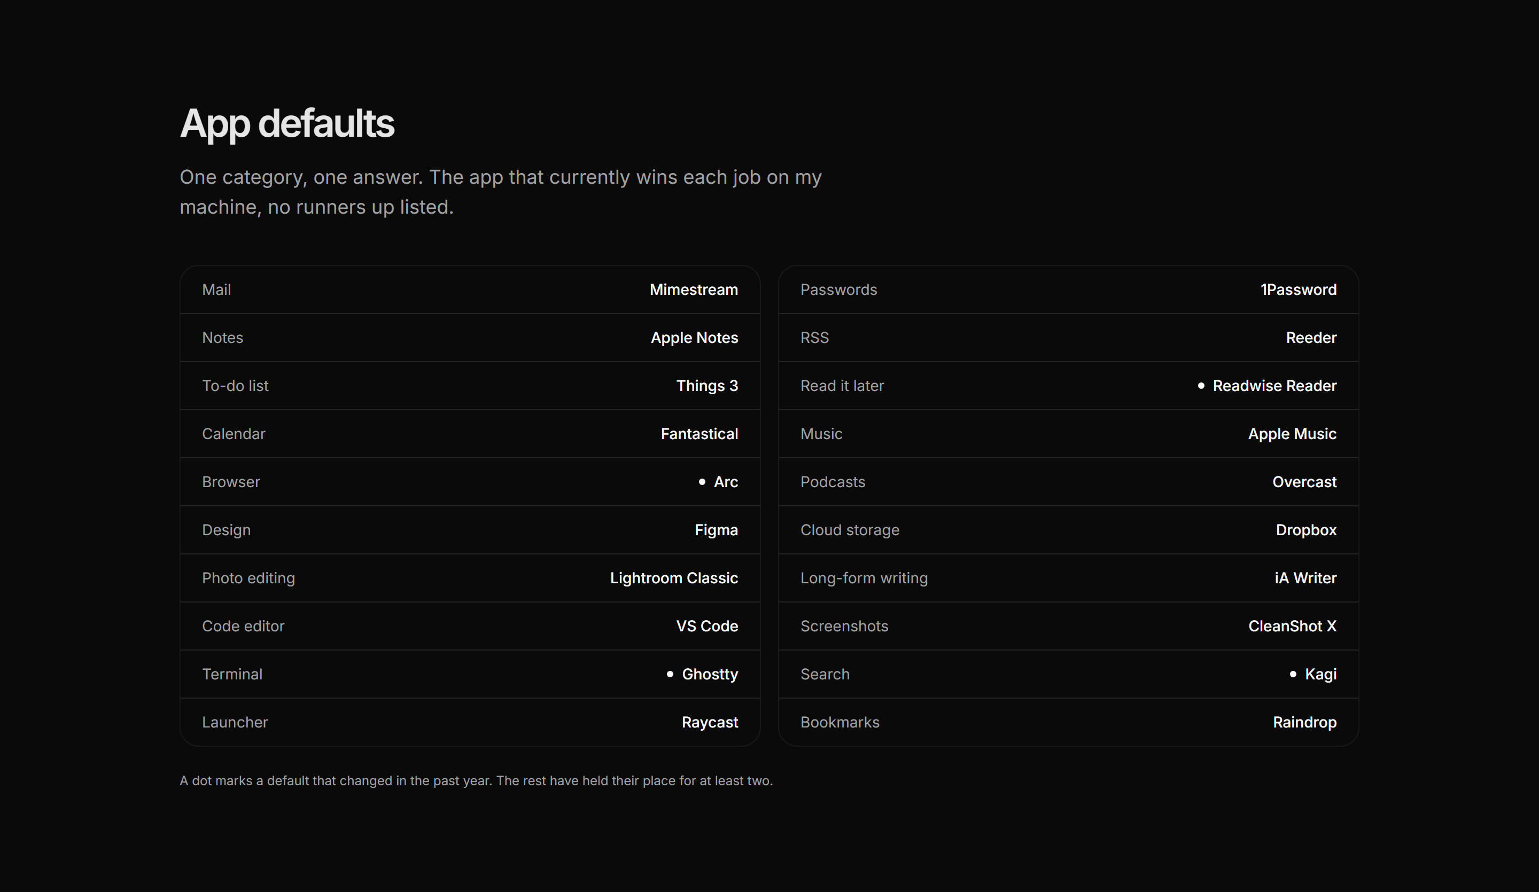Select the Browser category label
The width and height of the screenshot is (1539, 892).
pyautogui.click(x=231, y=482)
